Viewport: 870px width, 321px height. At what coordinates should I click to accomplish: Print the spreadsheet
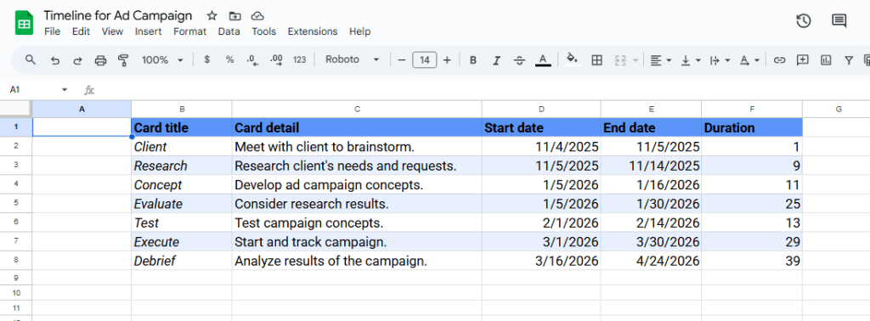(100, 60)
